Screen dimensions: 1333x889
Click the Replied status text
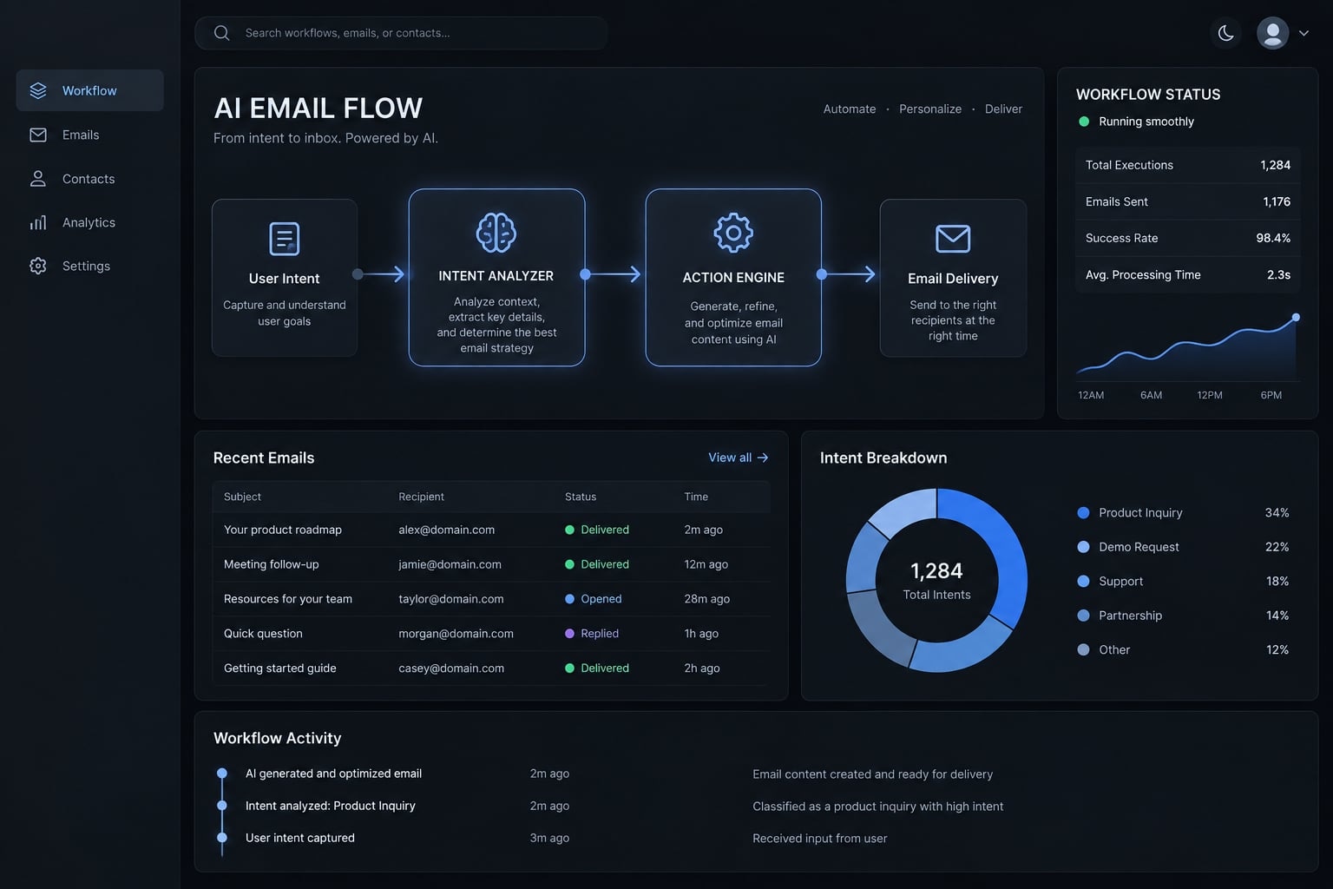(600, 634)
